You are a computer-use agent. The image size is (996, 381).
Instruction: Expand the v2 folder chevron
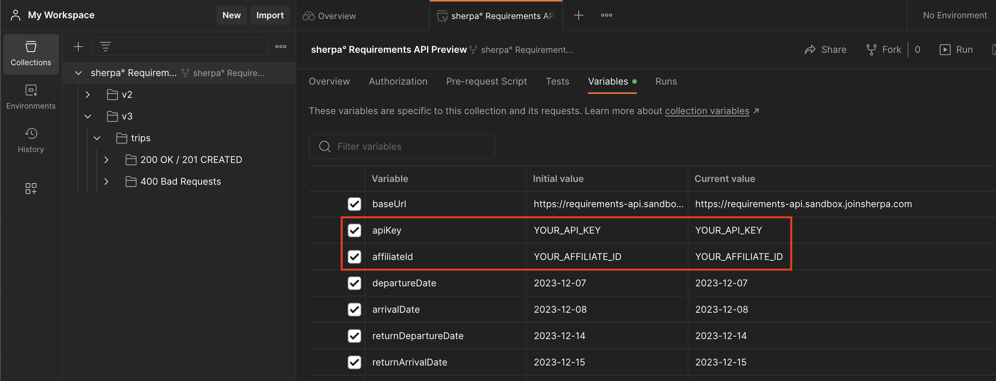(88, 95)
